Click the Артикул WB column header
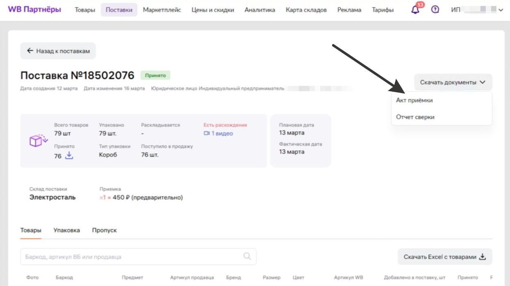This screenshot has width=510, height=286. coord(348,277)
